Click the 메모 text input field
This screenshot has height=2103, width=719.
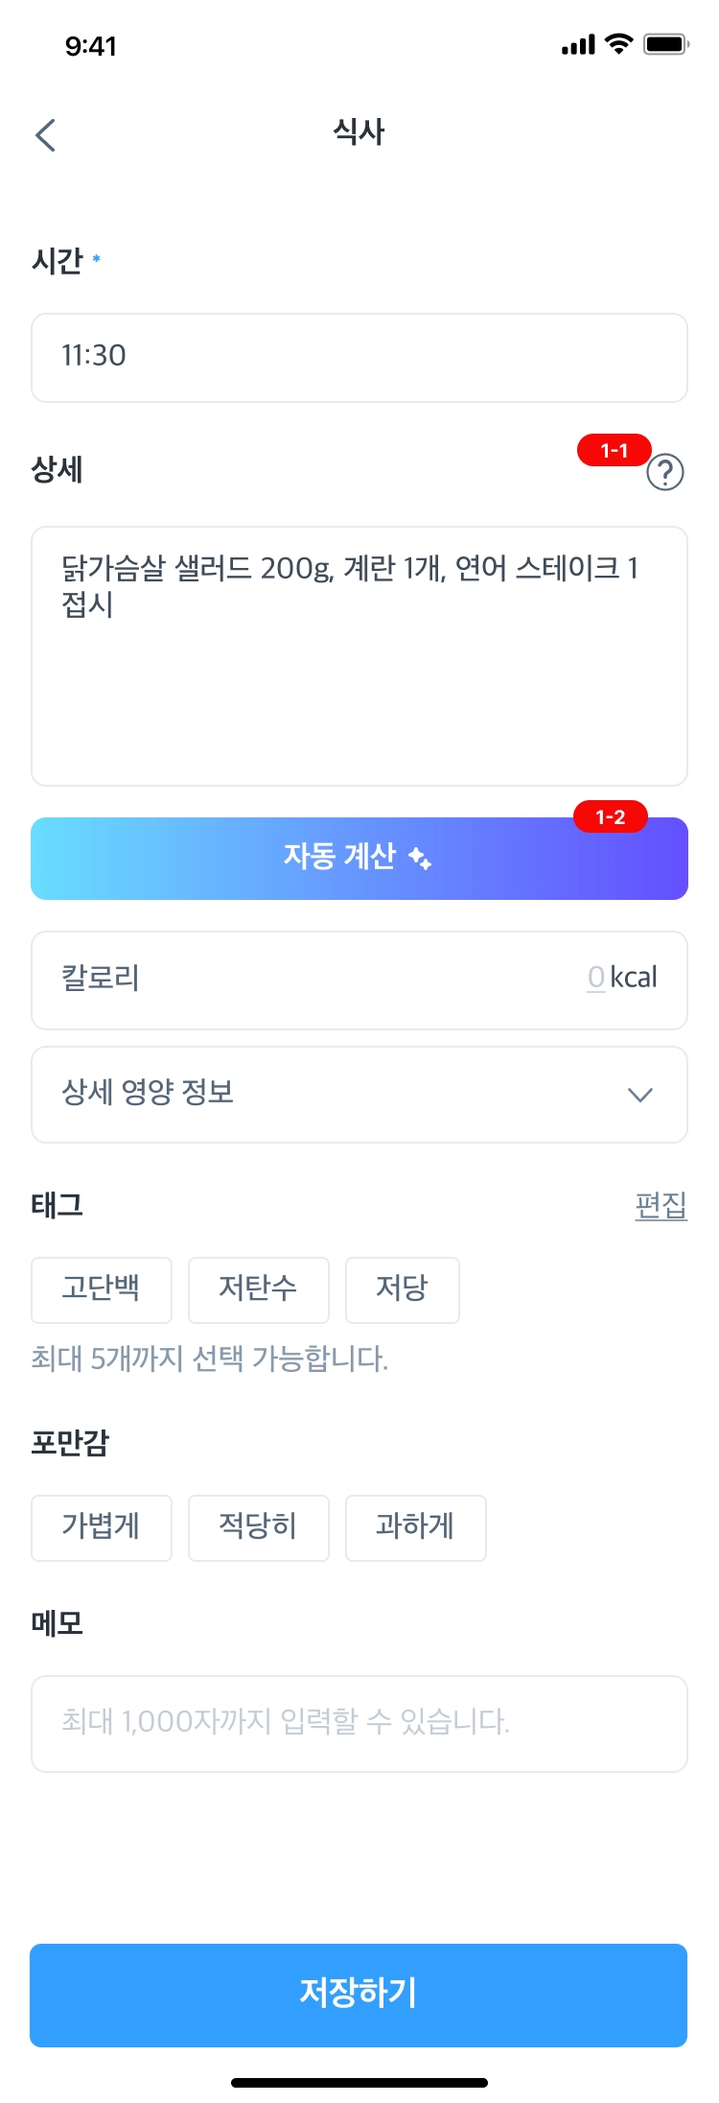point(359,1723)
